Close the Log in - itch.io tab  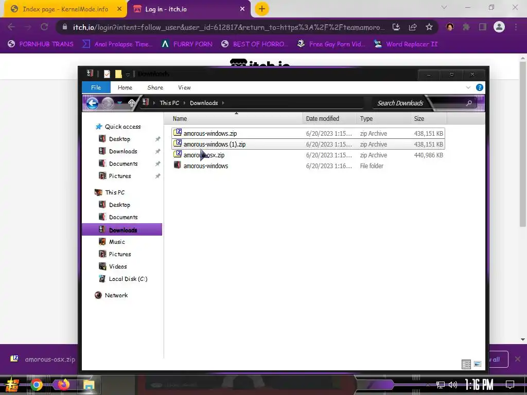(242, 9)
